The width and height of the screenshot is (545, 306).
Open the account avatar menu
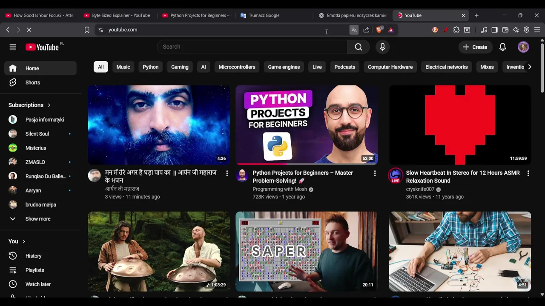pos(523,47)
